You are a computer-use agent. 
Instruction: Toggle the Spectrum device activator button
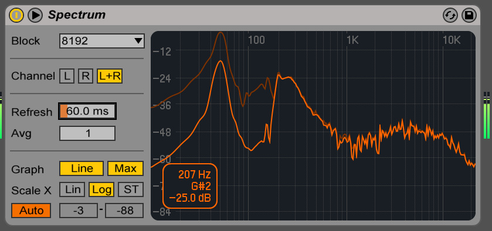[x=16, y=15]
